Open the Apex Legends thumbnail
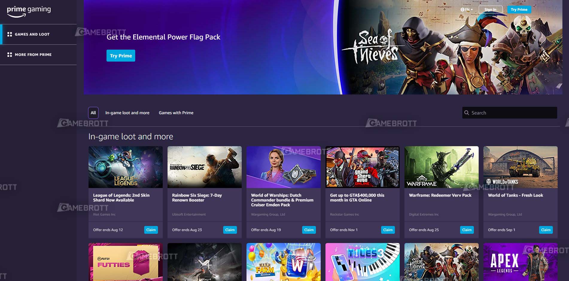569x281 pixels. [x=521, y=262]
